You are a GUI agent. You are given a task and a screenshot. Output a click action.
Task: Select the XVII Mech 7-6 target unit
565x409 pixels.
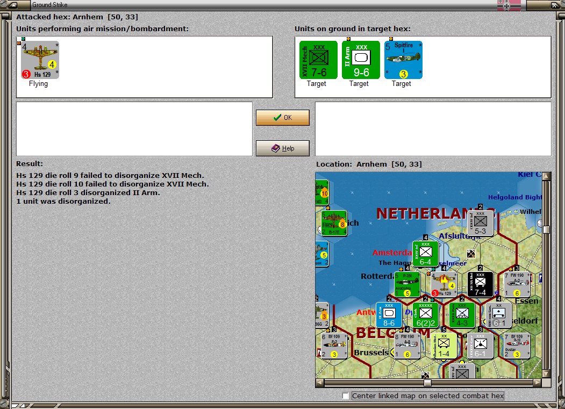(318, 60)
